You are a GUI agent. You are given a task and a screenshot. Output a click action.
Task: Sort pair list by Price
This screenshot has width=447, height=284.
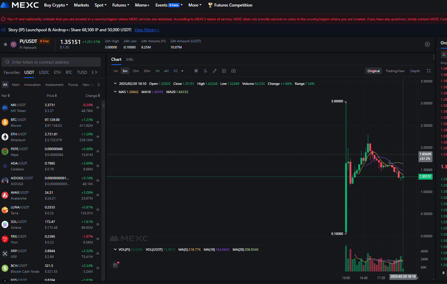(x=52, y=96)
